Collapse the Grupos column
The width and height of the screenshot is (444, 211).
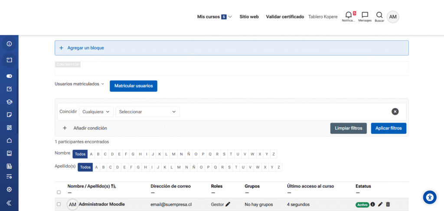coord(247,193)
